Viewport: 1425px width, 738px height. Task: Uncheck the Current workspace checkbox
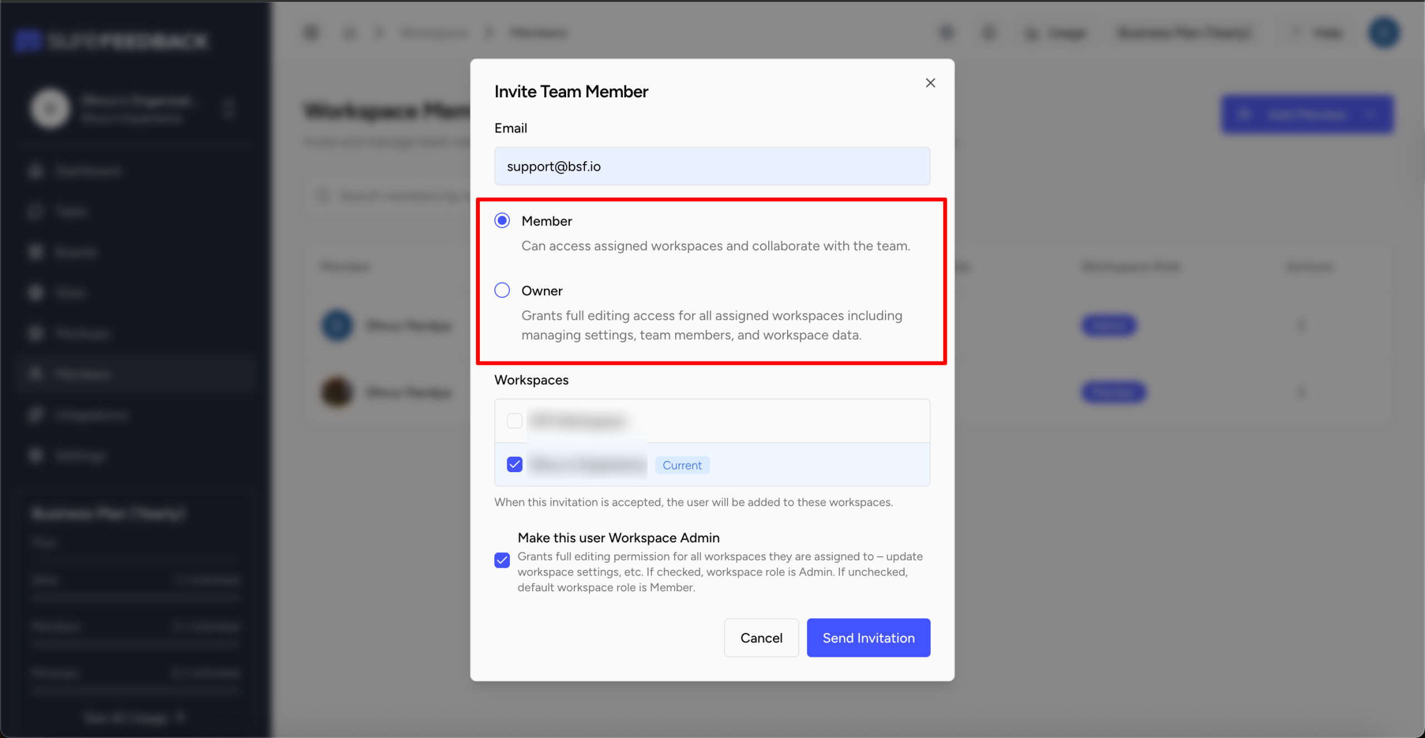514,464
